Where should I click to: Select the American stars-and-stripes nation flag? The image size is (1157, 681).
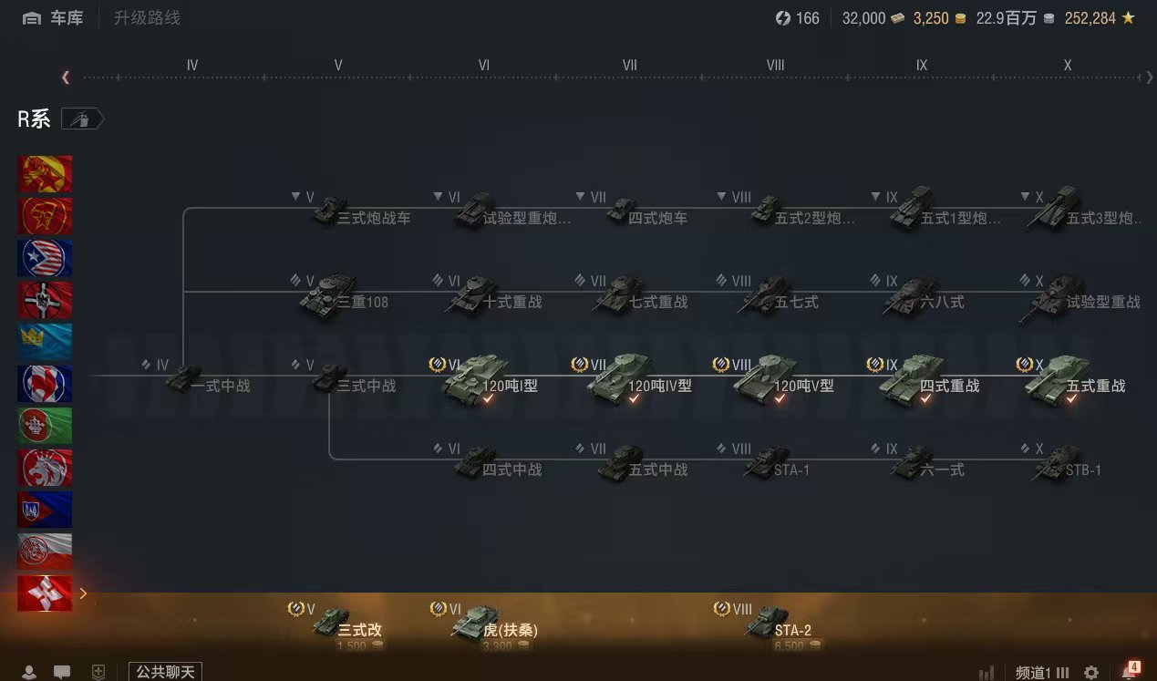[x=45, y=258]
